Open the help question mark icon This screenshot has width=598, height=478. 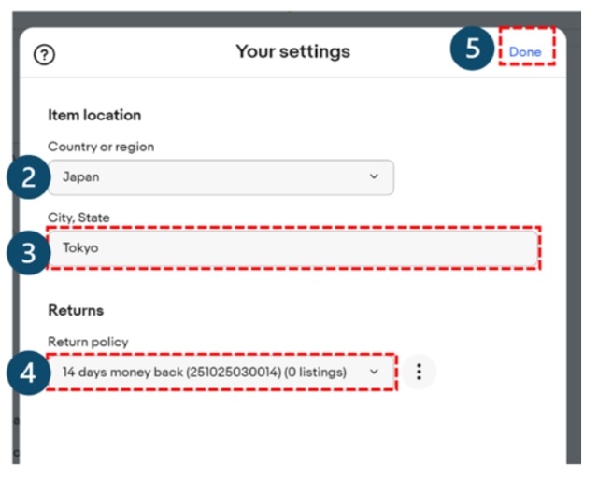pos(44,55)
